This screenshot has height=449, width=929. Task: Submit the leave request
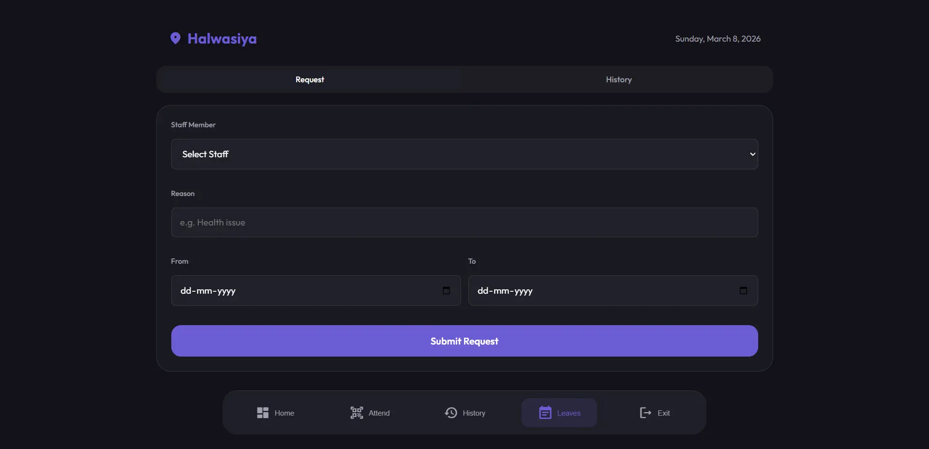[464, 341]
